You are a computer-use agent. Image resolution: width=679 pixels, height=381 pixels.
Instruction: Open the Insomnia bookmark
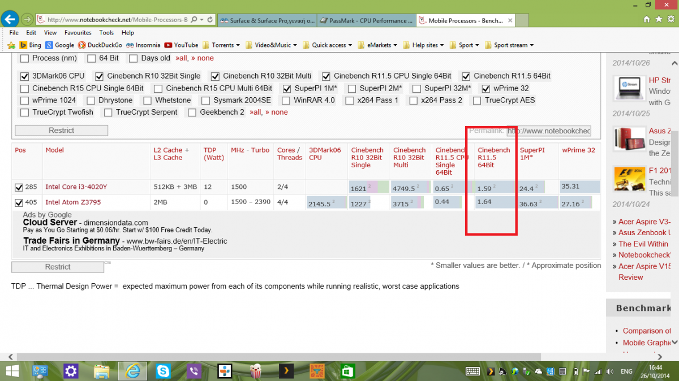coord(144,45)
